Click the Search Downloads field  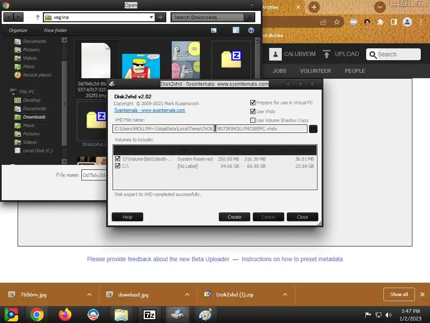pyautogui.click(x=207, y=17)
